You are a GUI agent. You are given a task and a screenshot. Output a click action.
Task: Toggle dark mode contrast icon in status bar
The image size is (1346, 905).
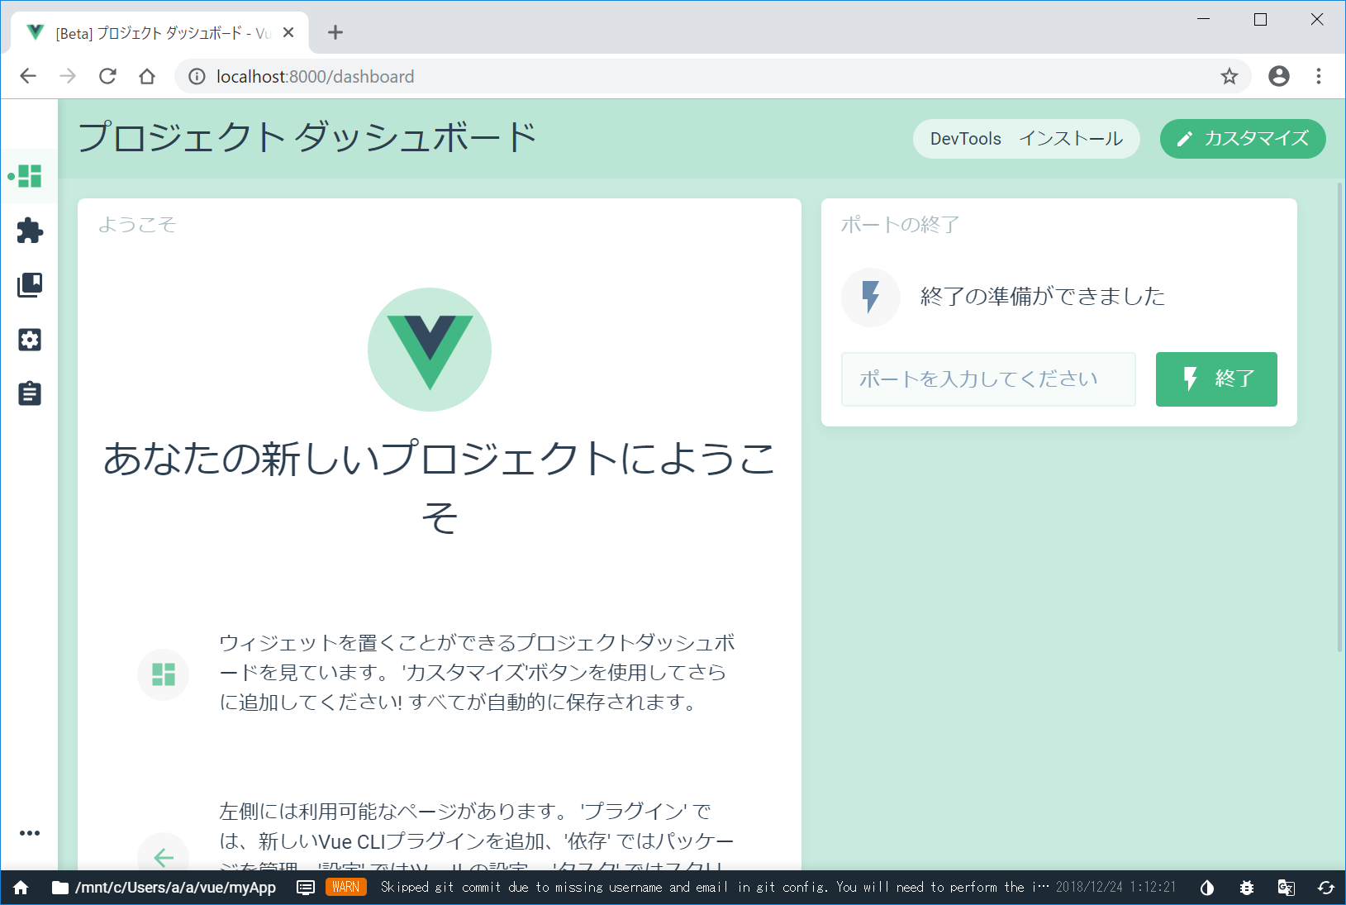(1207, 888)
